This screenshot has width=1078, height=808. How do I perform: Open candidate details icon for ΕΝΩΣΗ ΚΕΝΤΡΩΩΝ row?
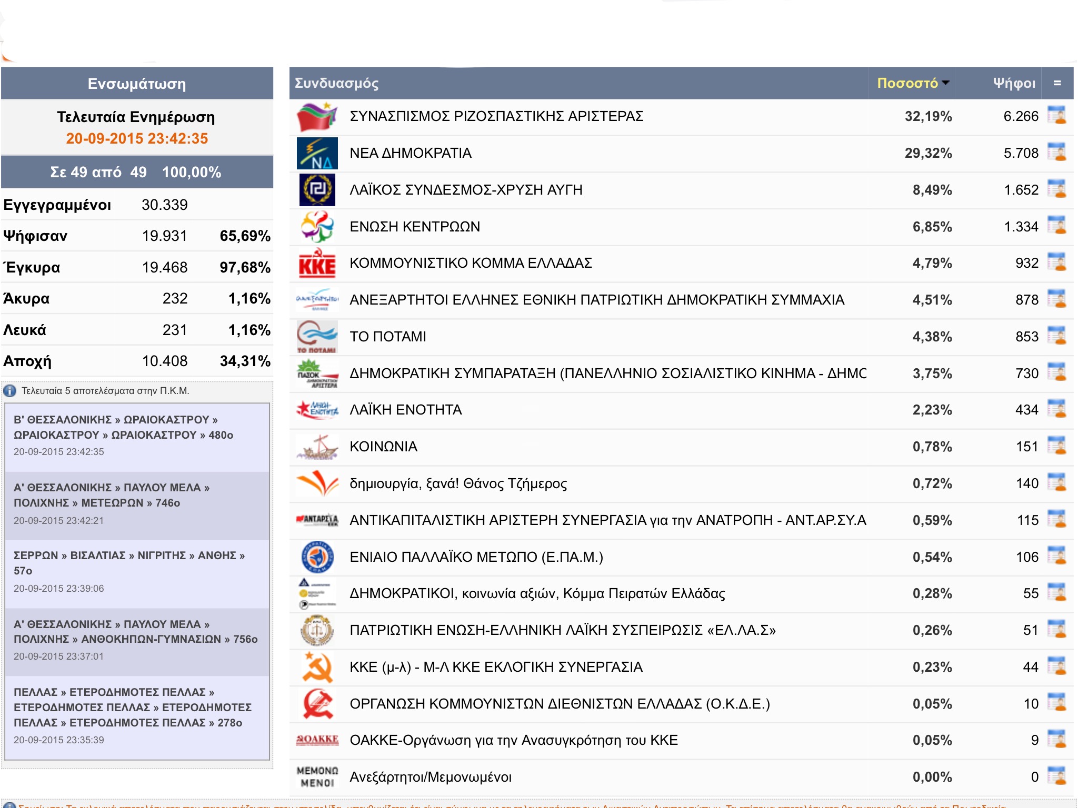(x=1056, y=226)
